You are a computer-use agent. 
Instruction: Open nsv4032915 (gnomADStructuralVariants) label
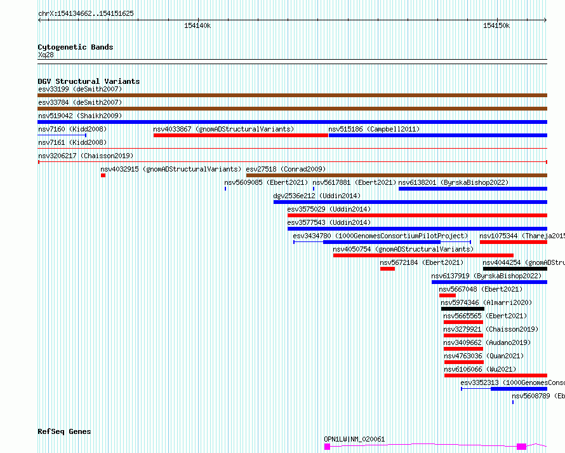(x=171, y=169)
